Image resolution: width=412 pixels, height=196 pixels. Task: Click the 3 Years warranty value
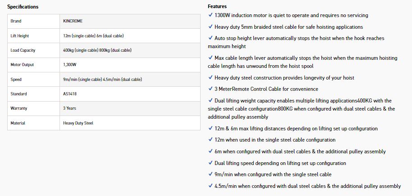(x=70, y=108)
